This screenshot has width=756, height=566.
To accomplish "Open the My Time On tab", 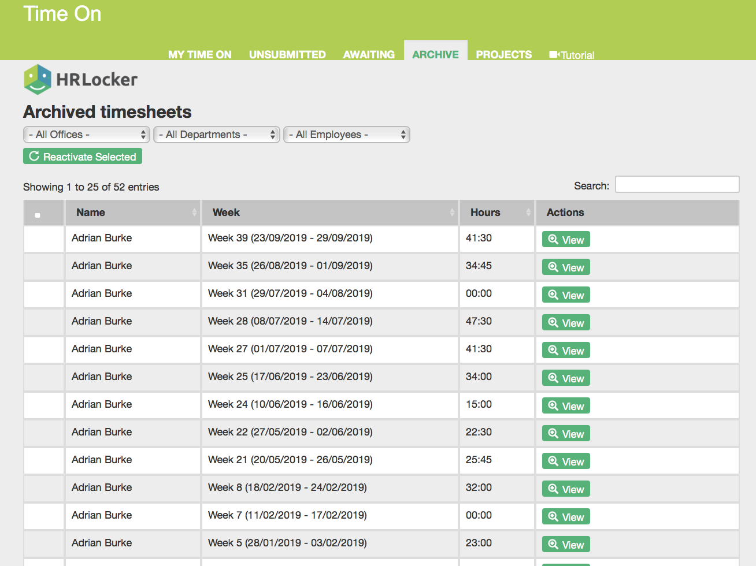I will (200, 54).
